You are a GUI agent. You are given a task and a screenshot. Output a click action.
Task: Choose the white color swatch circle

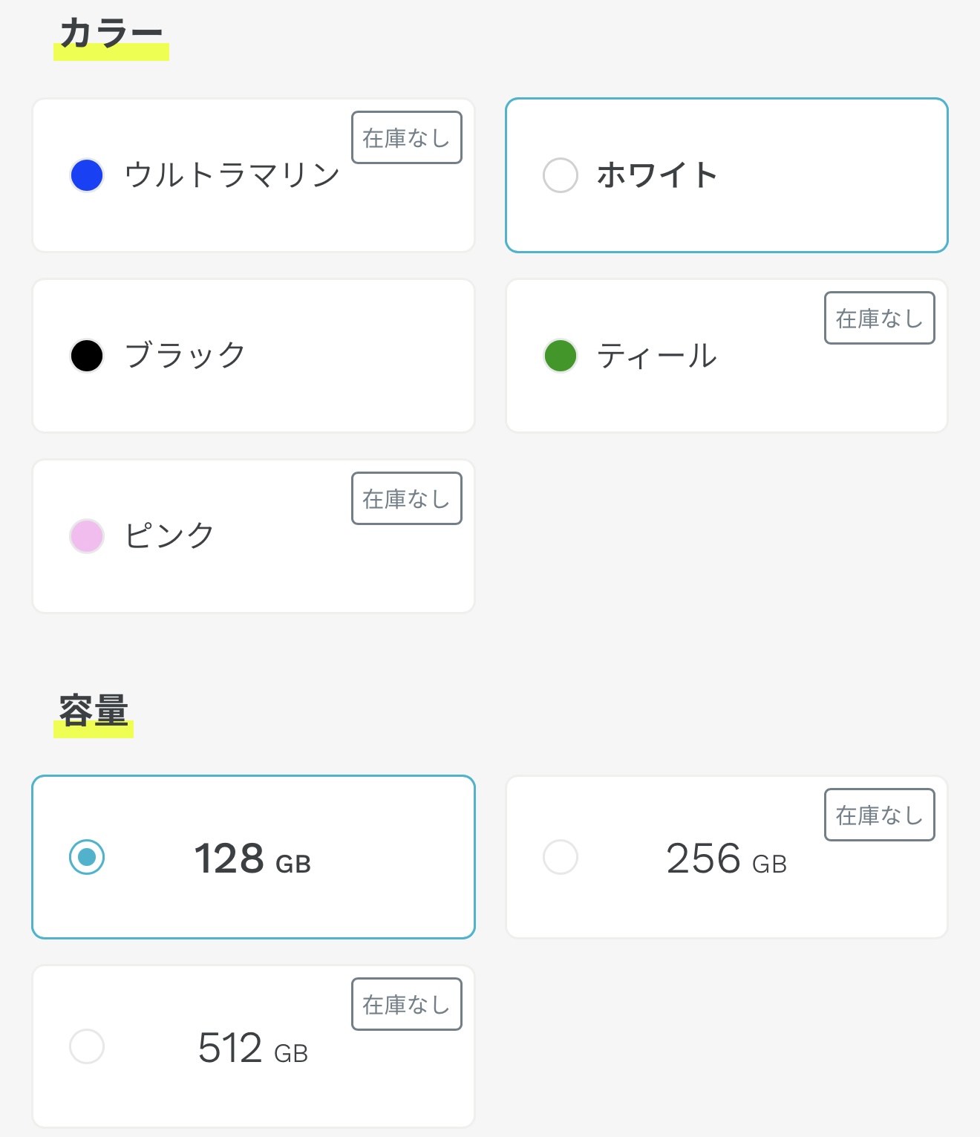tap(561, 175)
